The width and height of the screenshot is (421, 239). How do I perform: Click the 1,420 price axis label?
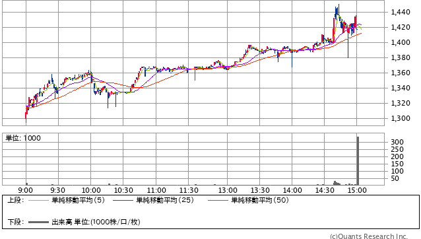tap(401, 27)
